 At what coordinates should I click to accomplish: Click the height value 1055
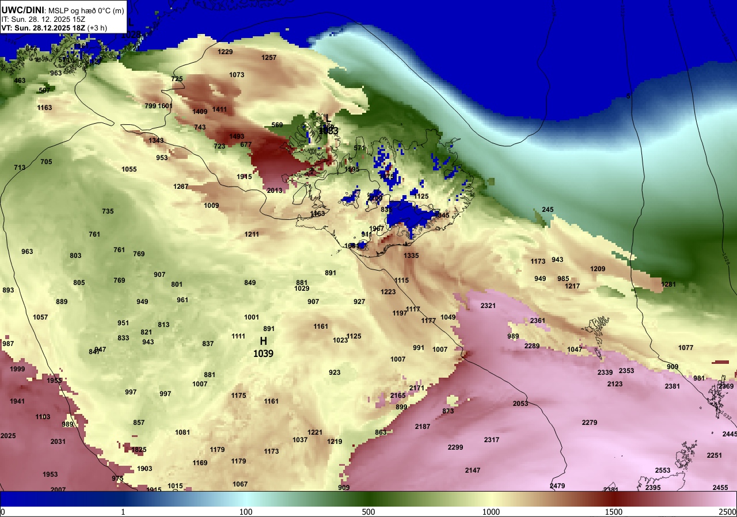(x=129, y=169)
